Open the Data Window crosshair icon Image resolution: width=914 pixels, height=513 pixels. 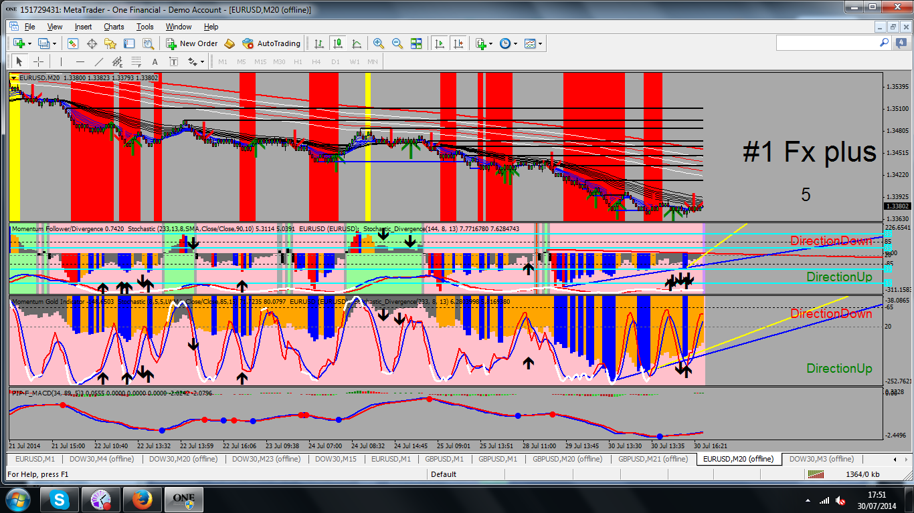[92, 43]
